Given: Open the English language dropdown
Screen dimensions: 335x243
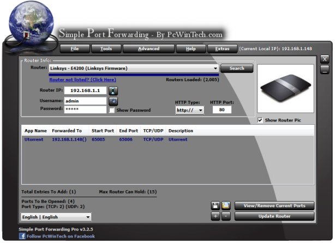Looking at the screenshot, I should (56, 217).
